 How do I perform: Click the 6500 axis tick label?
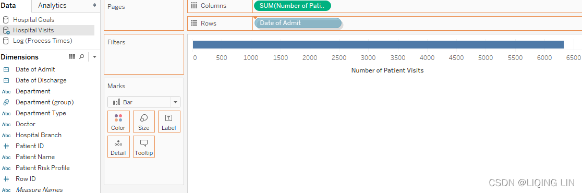point(574,58)
